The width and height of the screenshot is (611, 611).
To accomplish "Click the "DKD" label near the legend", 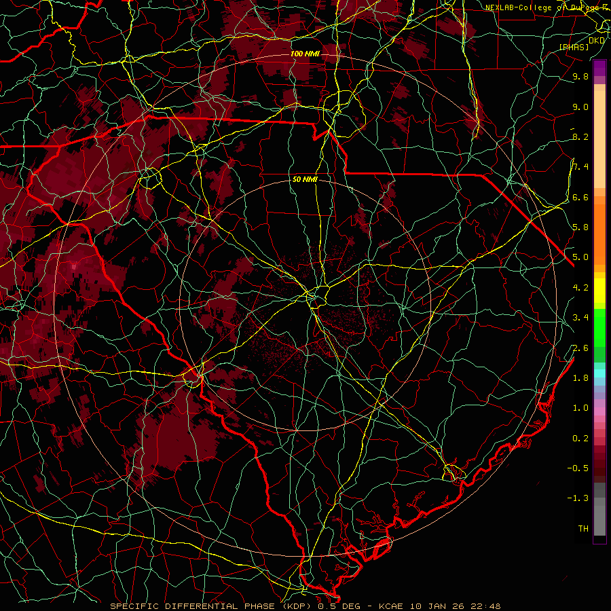I will tap(597, 40).
